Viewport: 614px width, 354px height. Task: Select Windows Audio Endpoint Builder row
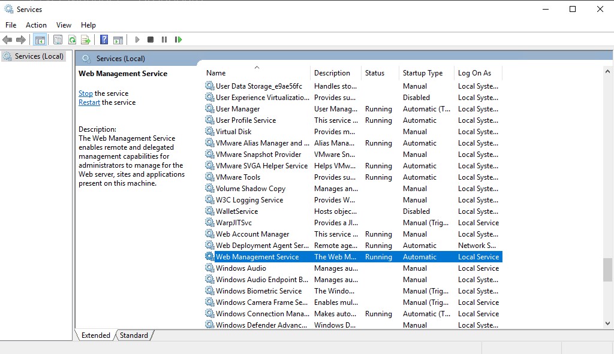[353, 279]
